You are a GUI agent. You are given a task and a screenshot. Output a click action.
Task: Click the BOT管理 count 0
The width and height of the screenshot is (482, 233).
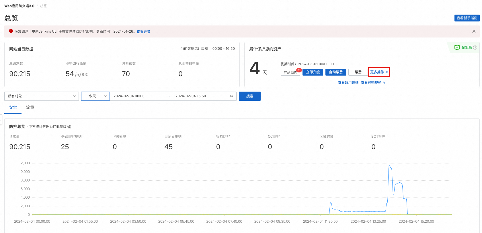(x=373, y=147)
